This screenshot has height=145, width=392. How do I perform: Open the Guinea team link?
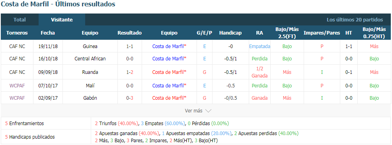click(x=90, y=46)
